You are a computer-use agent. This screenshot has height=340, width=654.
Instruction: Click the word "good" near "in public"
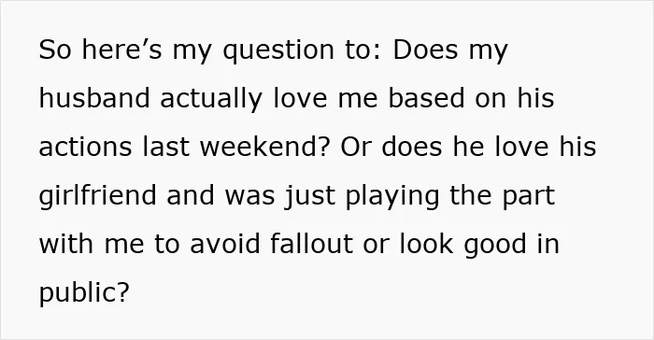(x=495, y=246)
